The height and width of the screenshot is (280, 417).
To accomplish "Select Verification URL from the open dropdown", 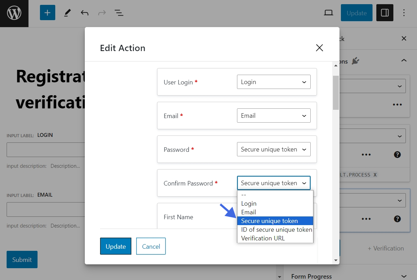I will [263, 238].
